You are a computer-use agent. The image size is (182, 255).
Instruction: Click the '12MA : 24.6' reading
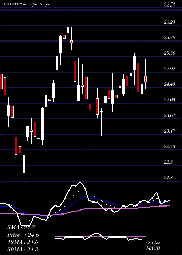click(x=23, y=242)
